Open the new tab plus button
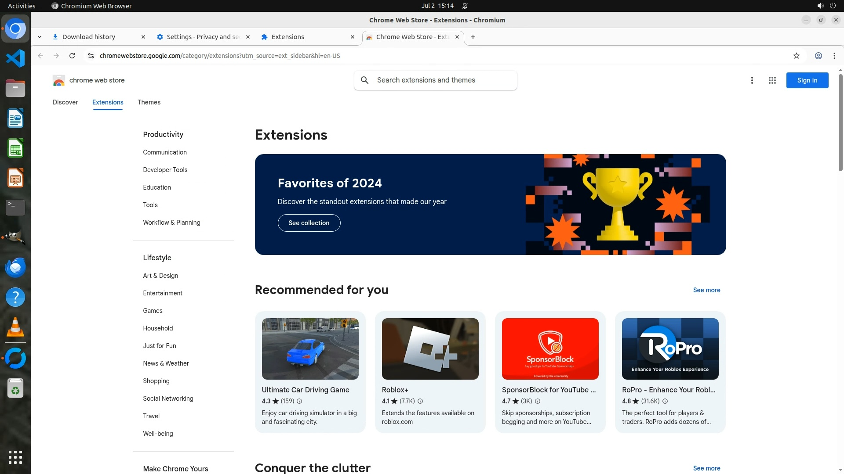 473,37
